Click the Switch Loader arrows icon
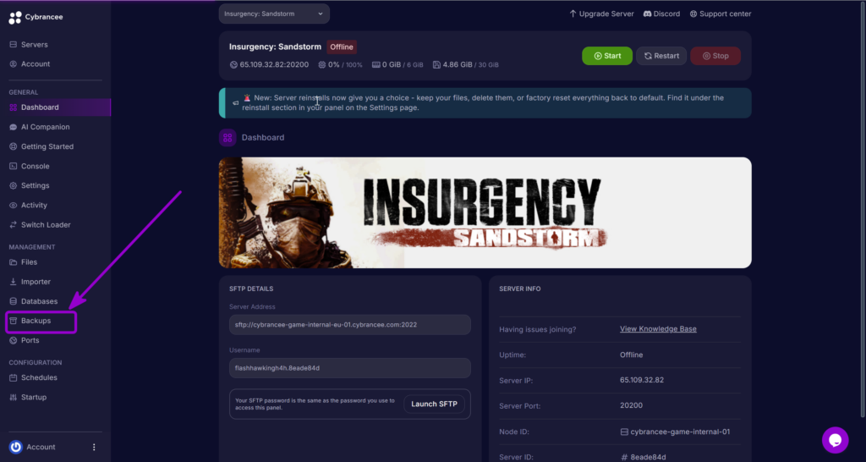 [x=14, y=225]
